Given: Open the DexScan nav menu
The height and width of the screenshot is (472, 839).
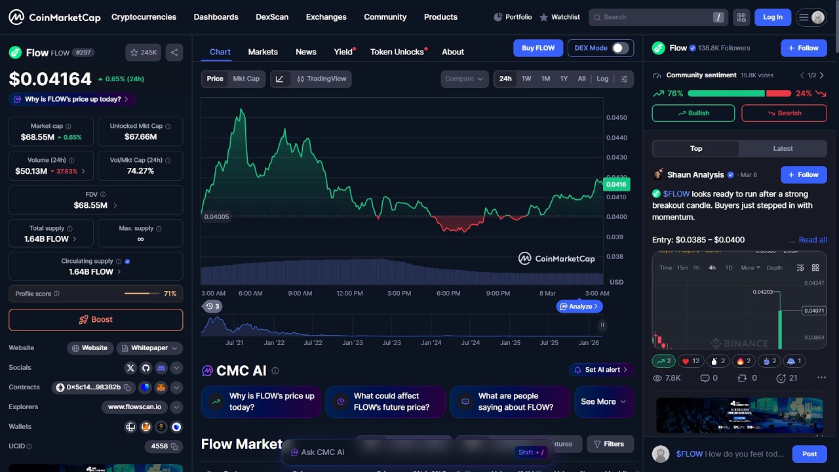Looking at the screenshot, I should coord(272,17).
